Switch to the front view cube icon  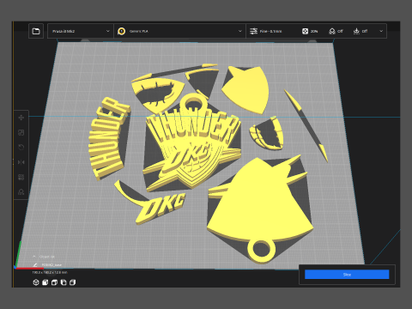point(45,282)
